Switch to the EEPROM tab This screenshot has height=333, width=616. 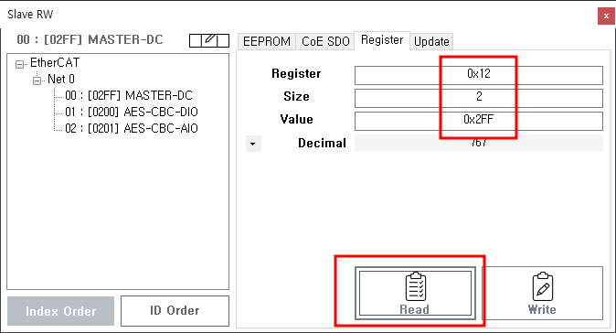[266, 41]
